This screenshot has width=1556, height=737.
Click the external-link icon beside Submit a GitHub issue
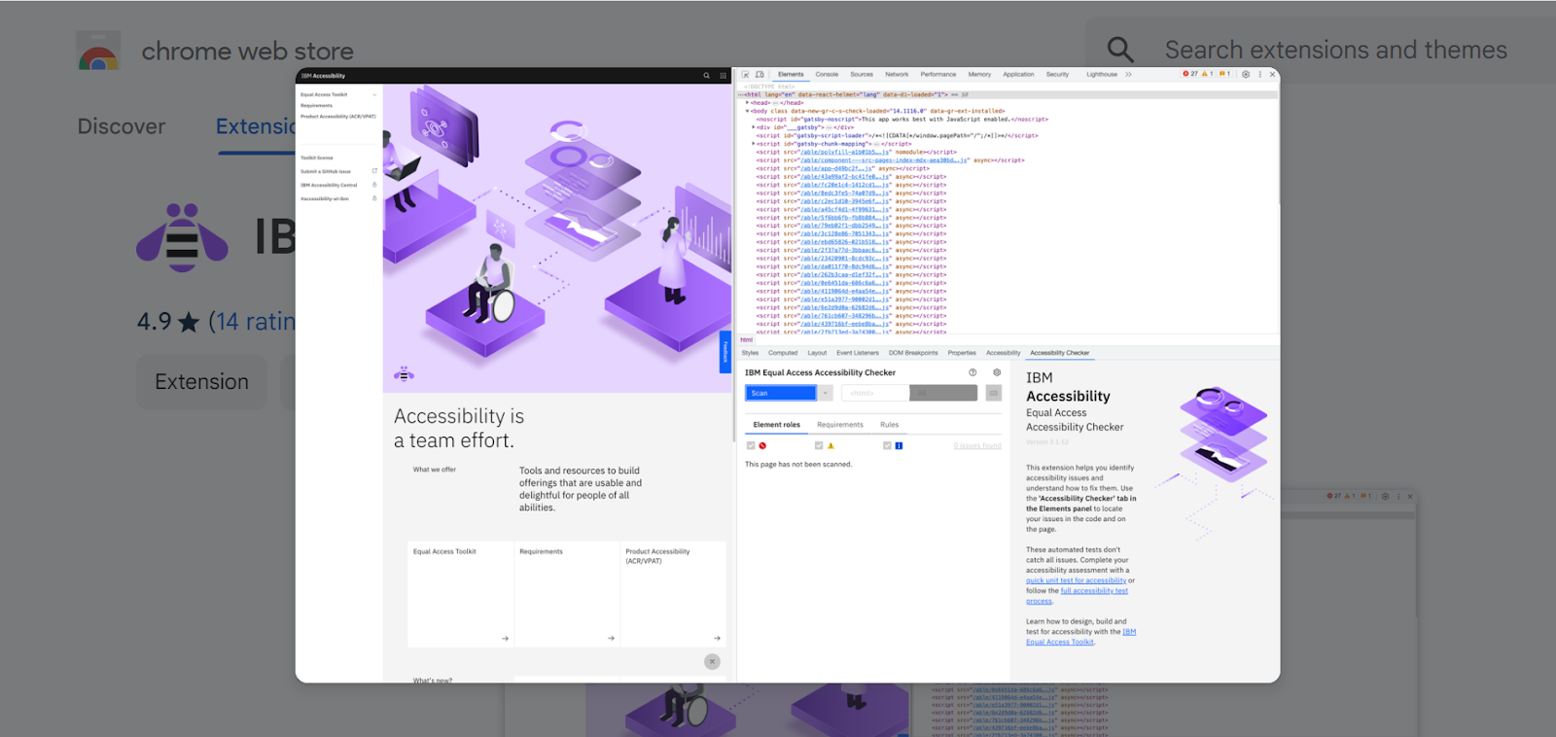click(374, 171)
